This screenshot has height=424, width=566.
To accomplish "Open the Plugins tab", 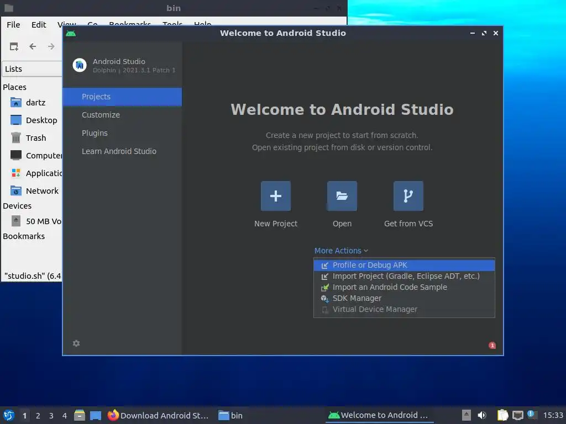I will tap(122, 133).
